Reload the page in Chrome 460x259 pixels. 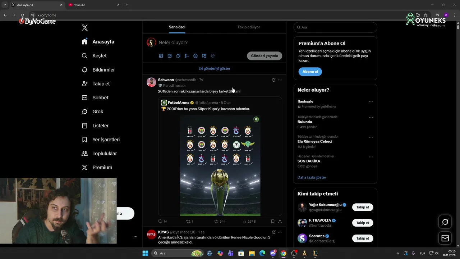[x=22, y=15]
